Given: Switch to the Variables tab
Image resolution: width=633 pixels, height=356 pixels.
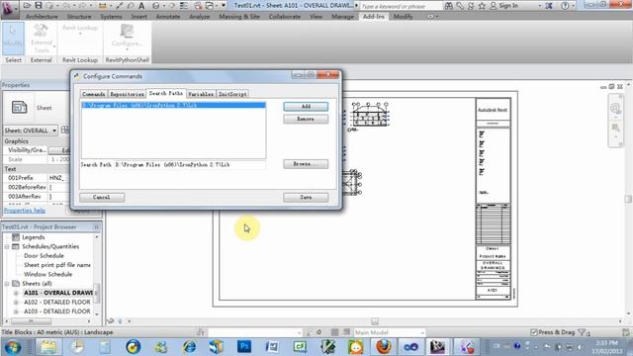Looking at the screenshot, I should [201, 94].
